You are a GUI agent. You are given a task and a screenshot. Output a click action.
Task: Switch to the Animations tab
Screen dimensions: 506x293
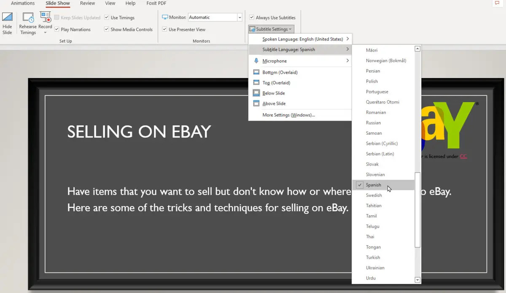click(23, 3)
